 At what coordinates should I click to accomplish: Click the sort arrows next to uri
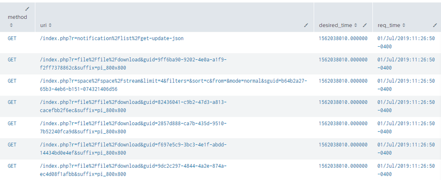pyautogui.click(x=50, y=26)
